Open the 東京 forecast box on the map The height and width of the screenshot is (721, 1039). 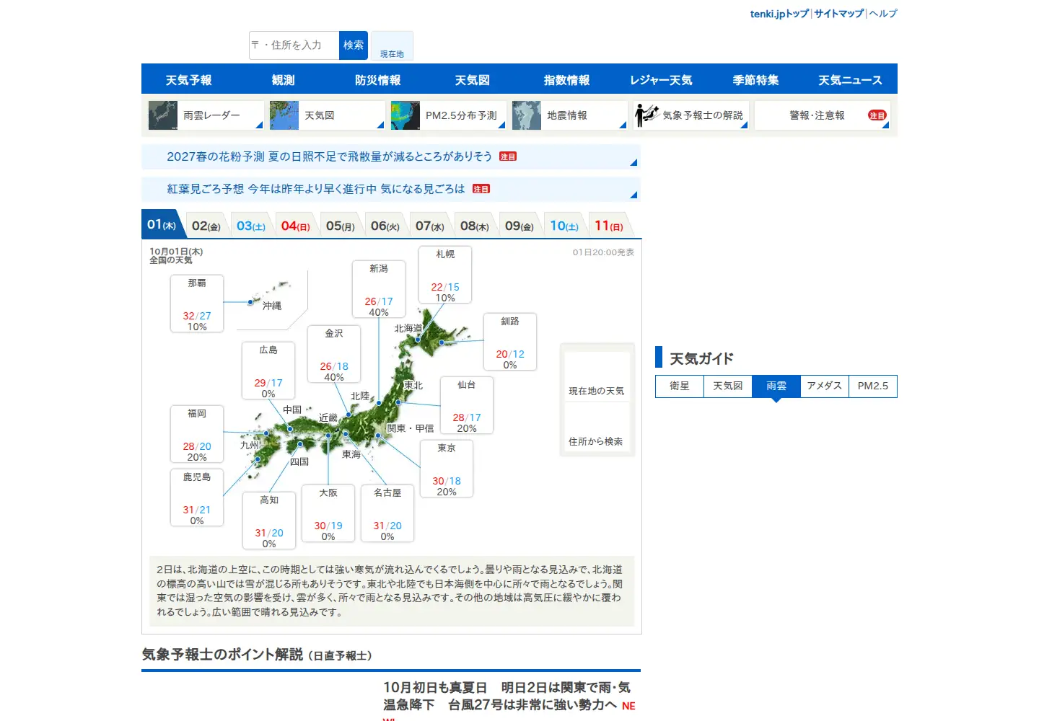pyautogui.click(x=447, y=469)
